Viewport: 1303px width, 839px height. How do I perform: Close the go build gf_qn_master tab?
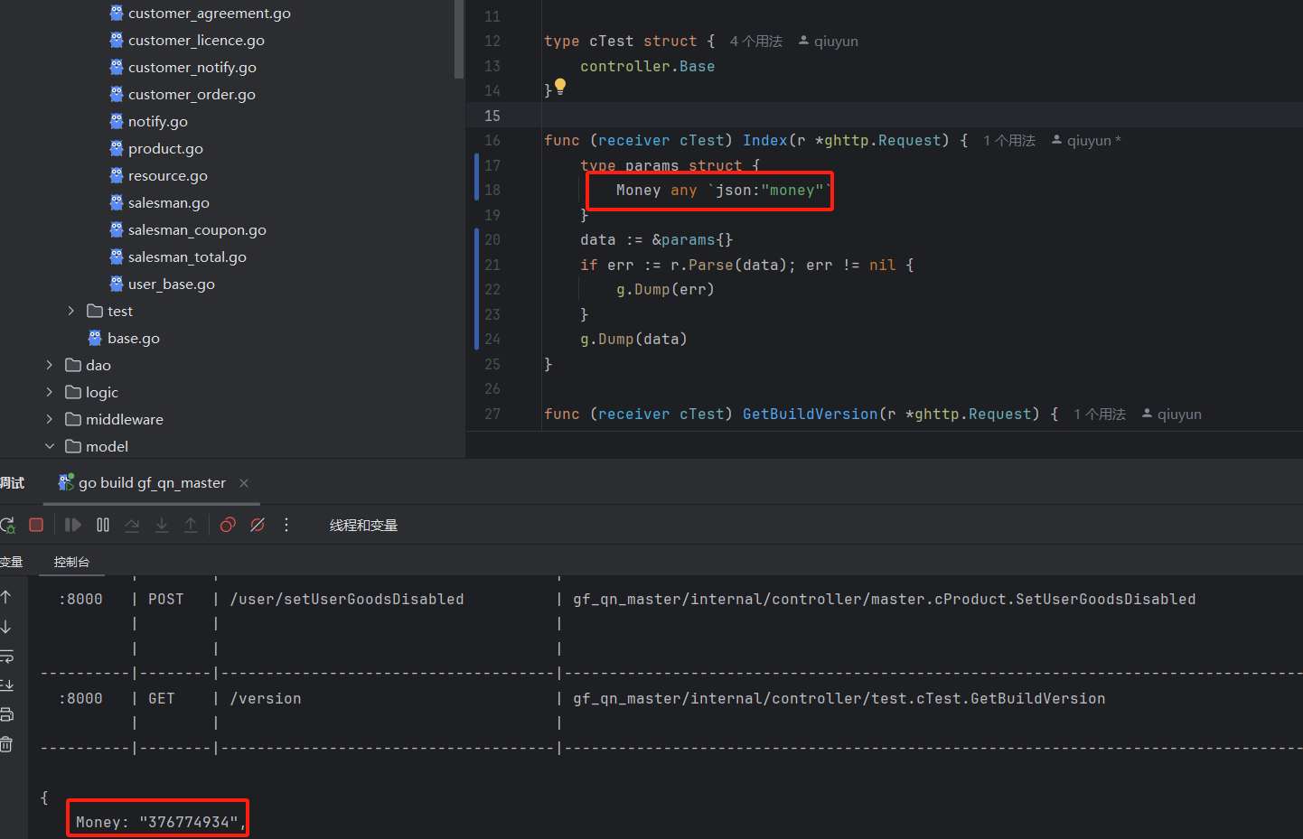(244, 483)
